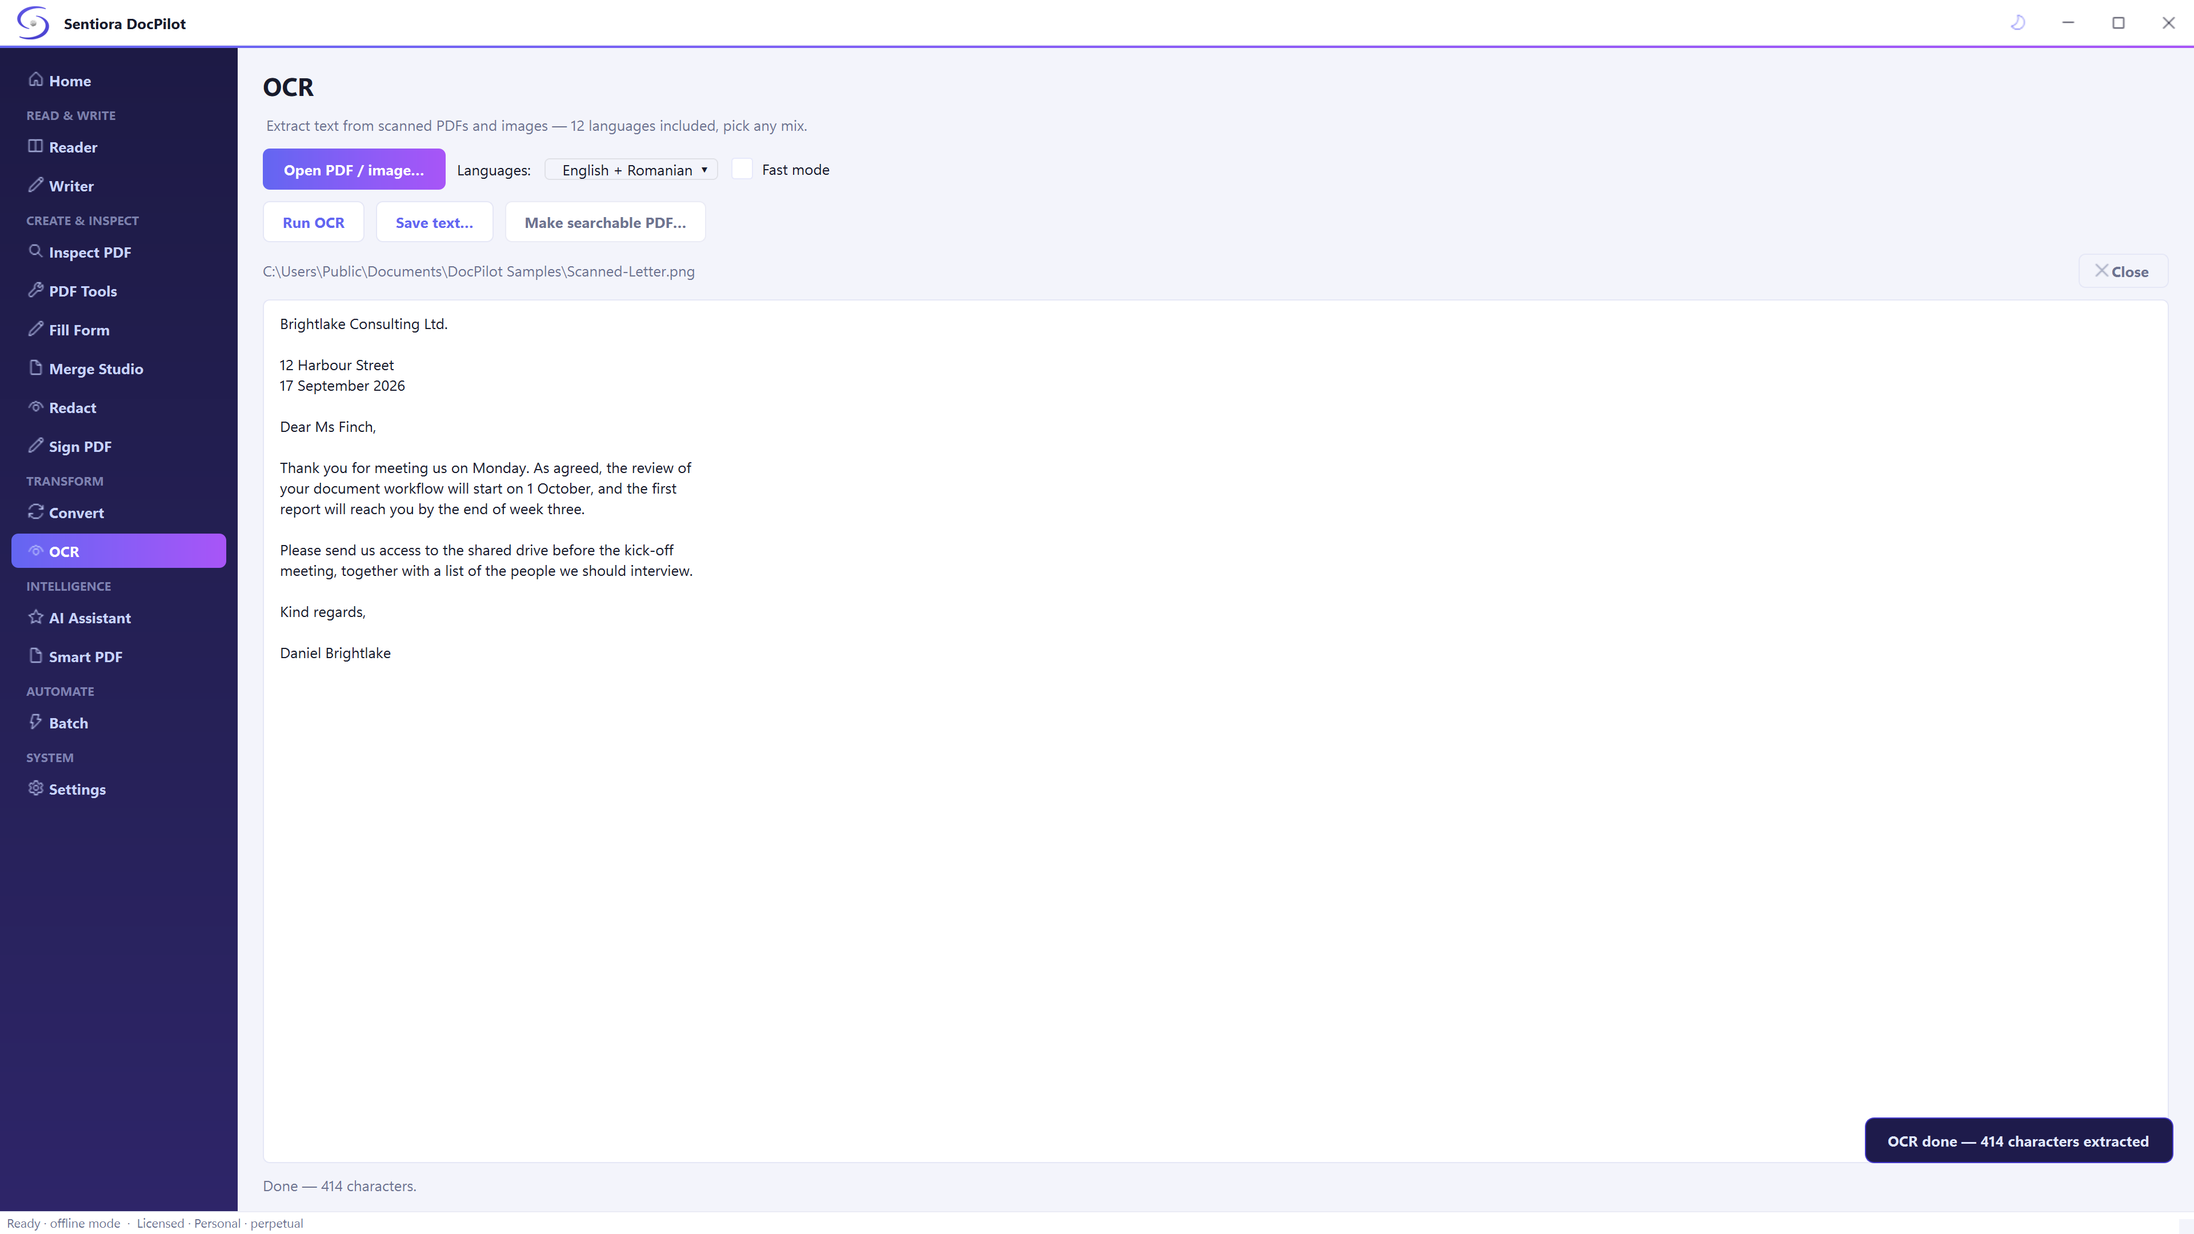Expand the English + Romanian languages dropdown

[x=631, y=170]
